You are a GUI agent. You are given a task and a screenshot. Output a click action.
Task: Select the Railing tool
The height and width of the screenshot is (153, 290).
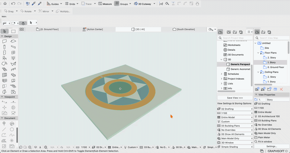pos(13,69)
